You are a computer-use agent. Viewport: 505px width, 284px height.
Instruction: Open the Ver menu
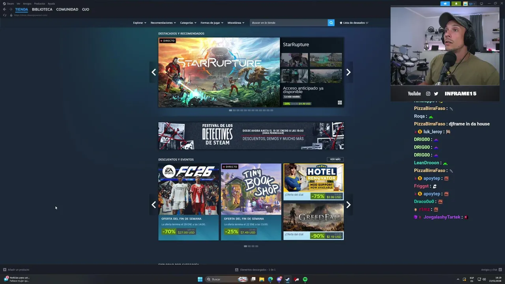tap(18, 4)
